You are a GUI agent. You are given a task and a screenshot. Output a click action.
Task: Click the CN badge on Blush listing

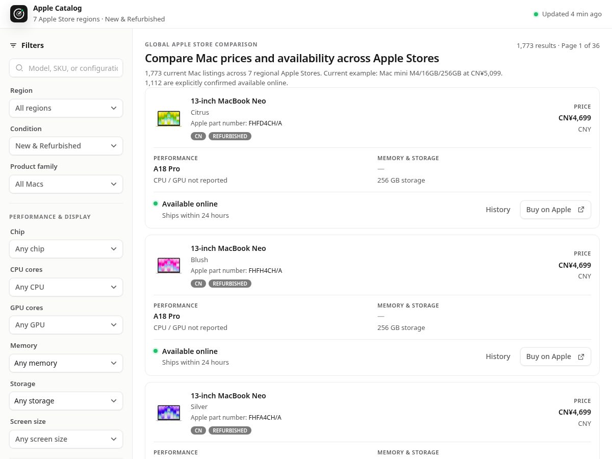click(198, 284)
